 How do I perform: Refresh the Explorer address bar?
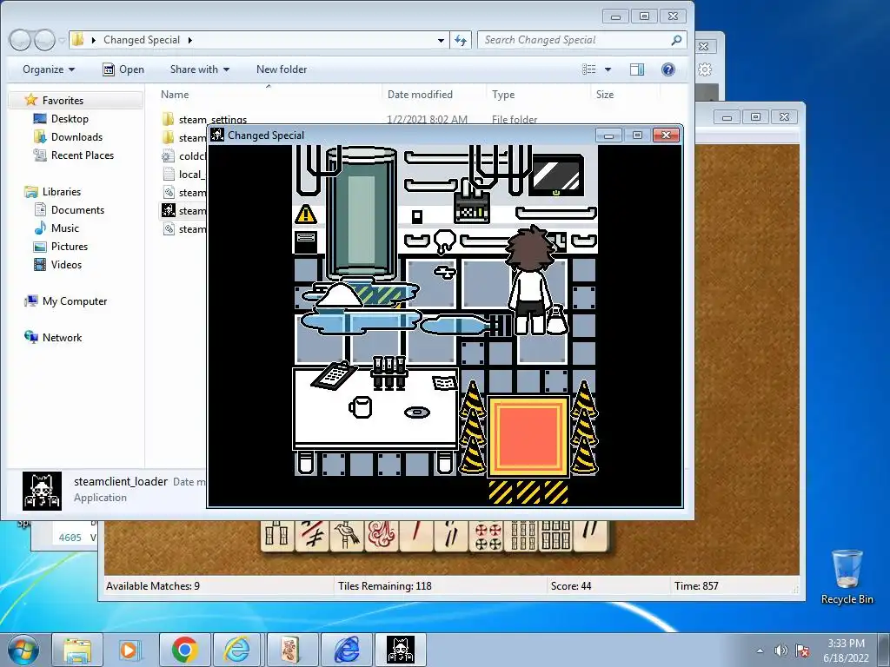pyautogui.click(x=461, y=40)
